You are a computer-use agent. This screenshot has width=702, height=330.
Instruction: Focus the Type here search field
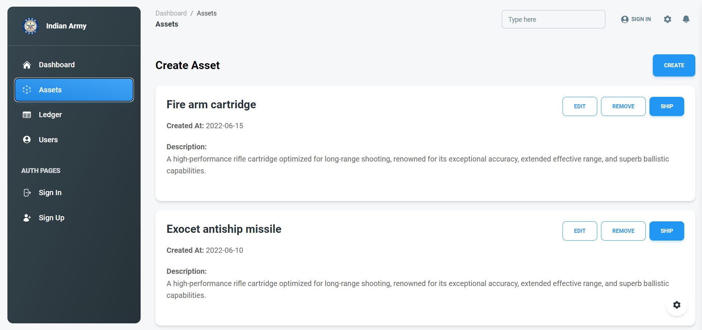coord(553,19)
